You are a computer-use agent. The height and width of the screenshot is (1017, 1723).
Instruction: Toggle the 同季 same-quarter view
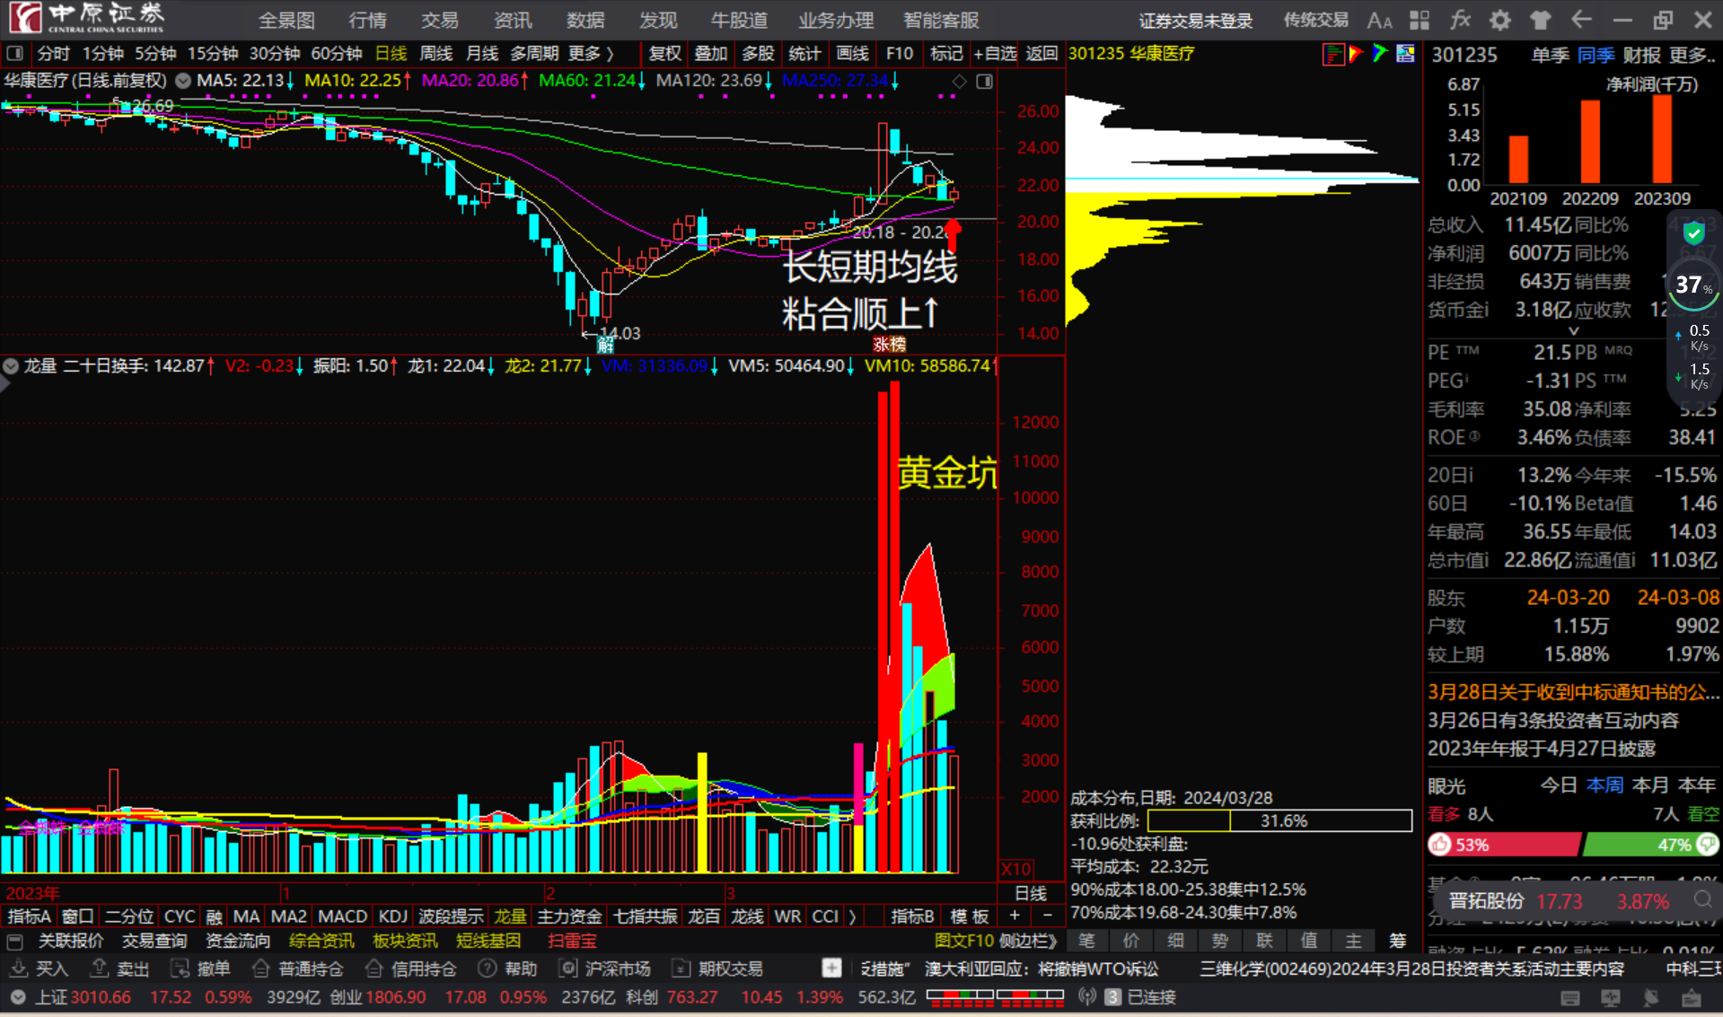[x=1596, y=56]
